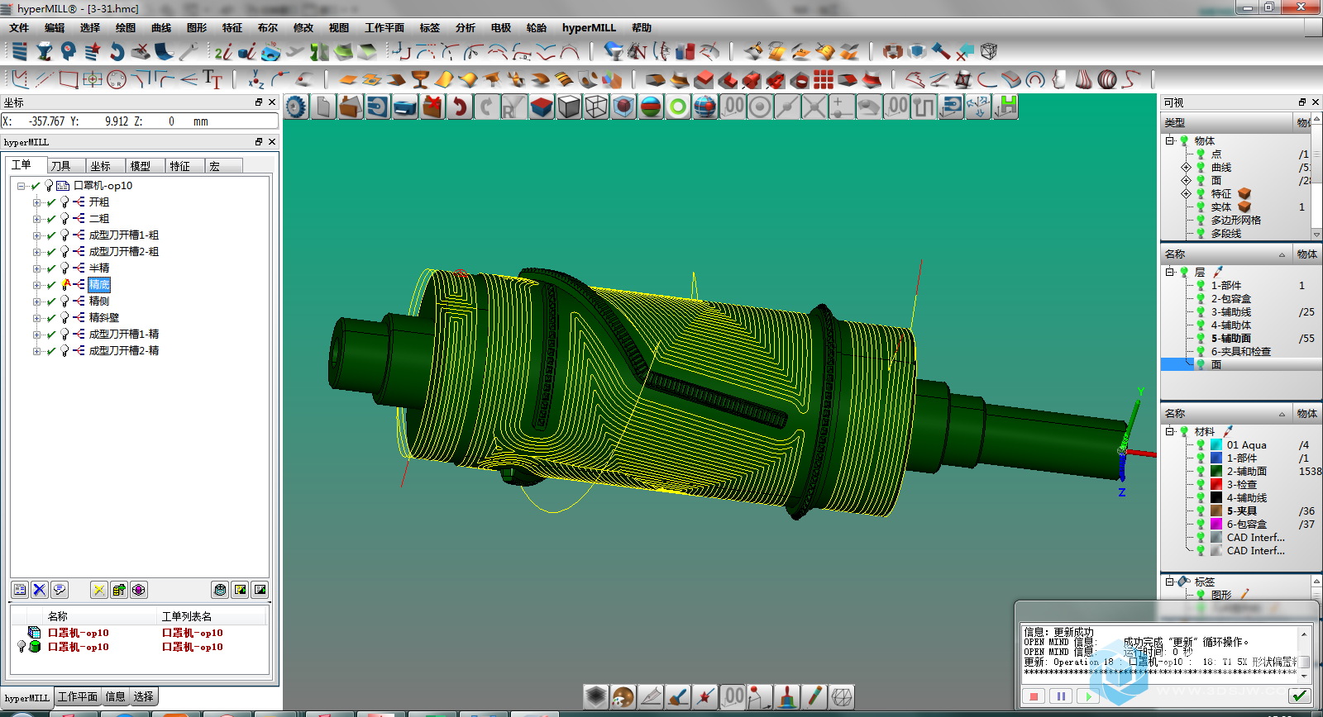1323x717 pixels.
Task: Open the 文件 menu
Action: point(19,27)
